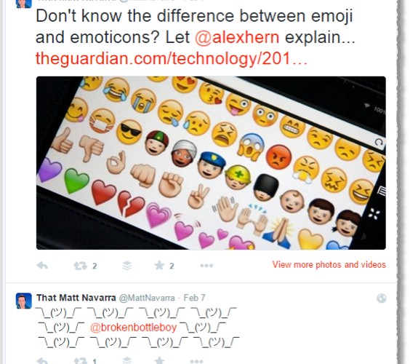Follow the theguardian.com technology link
Image resolution: width=410 pixels, height=364 pixels.
172,58
